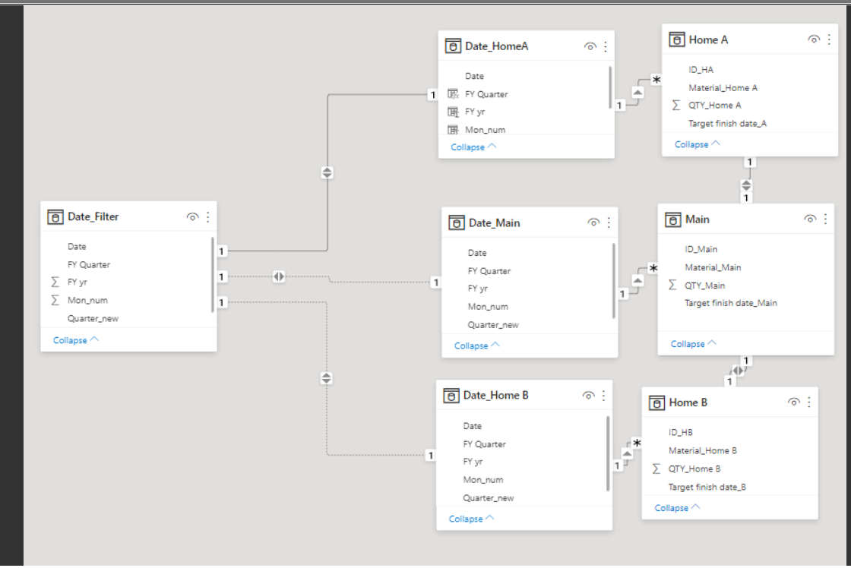Collapse the Date_Home B table card
851x568 pixels.
point(472,519)
